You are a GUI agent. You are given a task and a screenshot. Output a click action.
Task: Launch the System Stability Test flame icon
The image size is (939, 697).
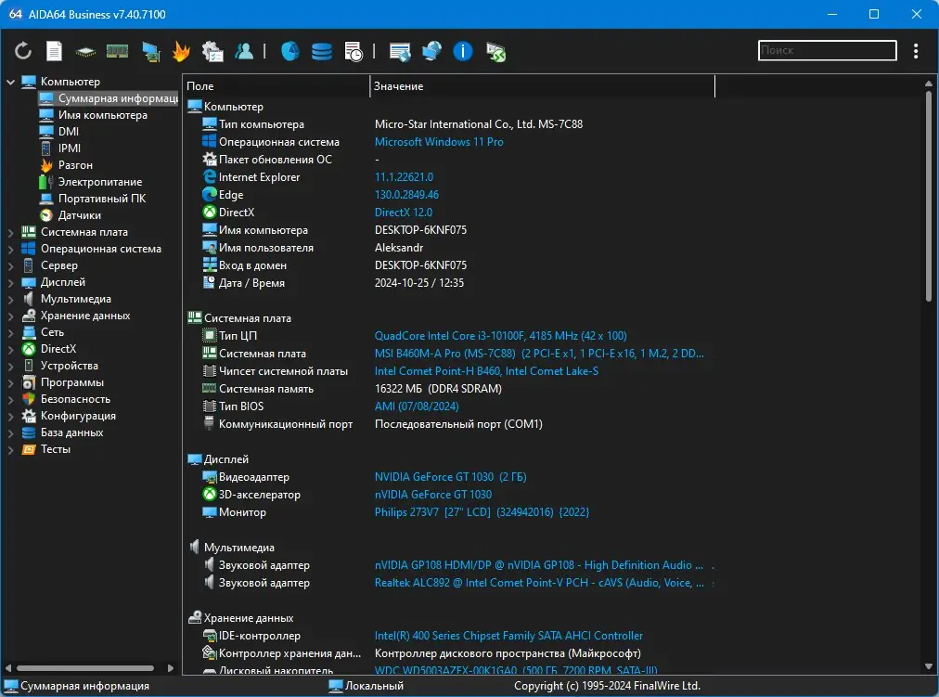pyautogui.click(x=181, y=51)
